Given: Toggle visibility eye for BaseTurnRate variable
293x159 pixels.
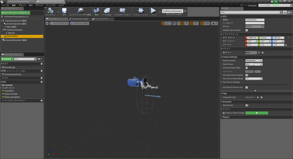Looking at the screenshot, I should click(x=41, y=94).
